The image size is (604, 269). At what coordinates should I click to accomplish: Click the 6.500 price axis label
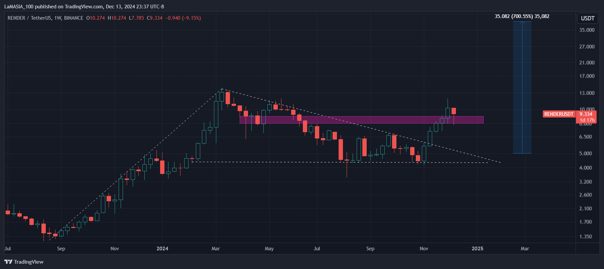coord(585,137)
